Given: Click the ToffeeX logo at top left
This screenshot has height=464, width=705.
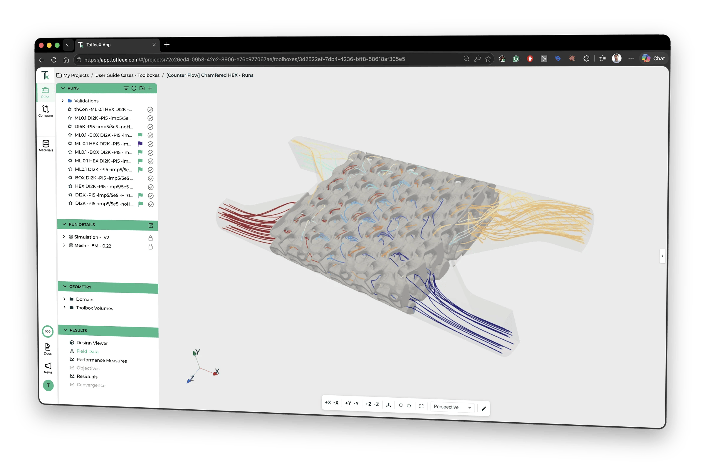Looking at the screenshot, I should click(x=45, y=75).
